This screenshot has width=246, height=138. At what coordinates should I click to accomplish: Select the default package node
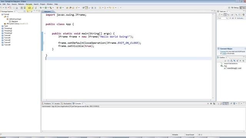pyautogui.click(x=14, y=19)
